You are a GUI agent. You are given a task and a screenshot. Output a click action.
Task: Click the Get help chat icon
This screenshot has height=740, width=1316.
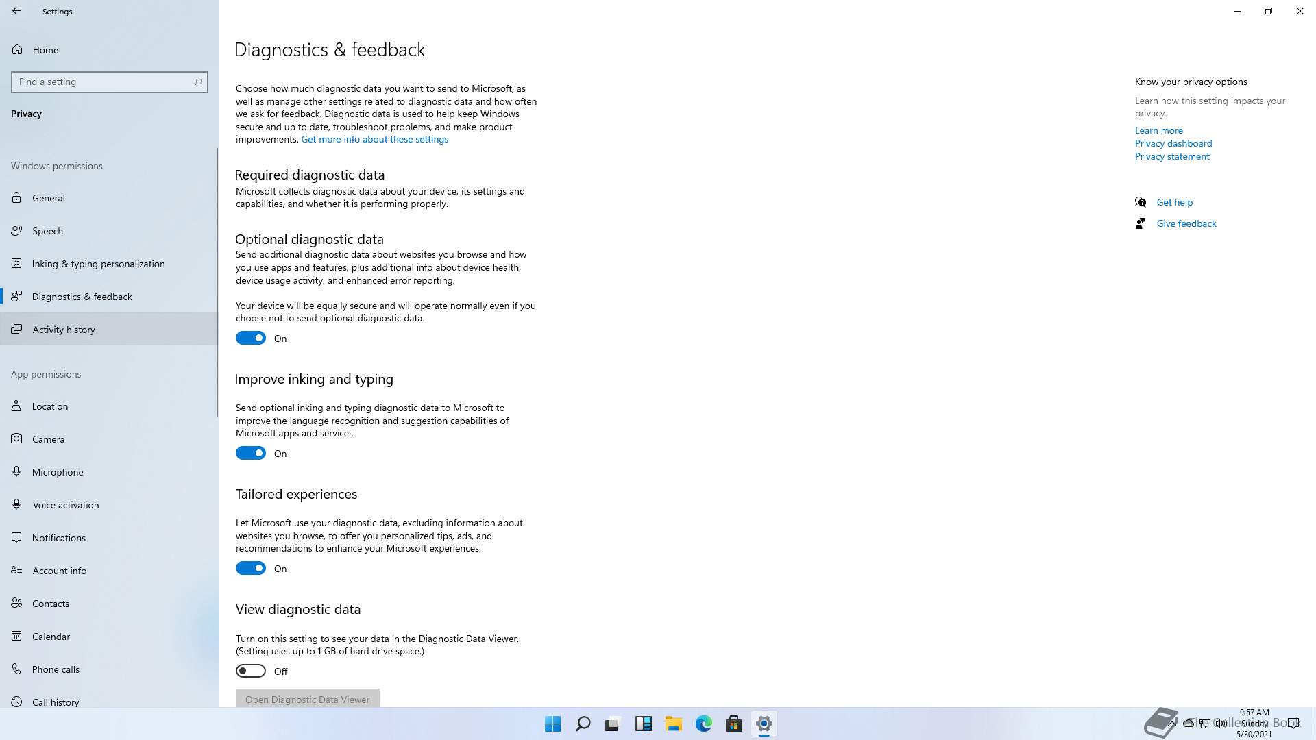(x=1141, y=202)
